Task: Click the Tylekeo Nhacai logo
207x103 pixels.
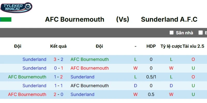Action: tap(16, 8)
